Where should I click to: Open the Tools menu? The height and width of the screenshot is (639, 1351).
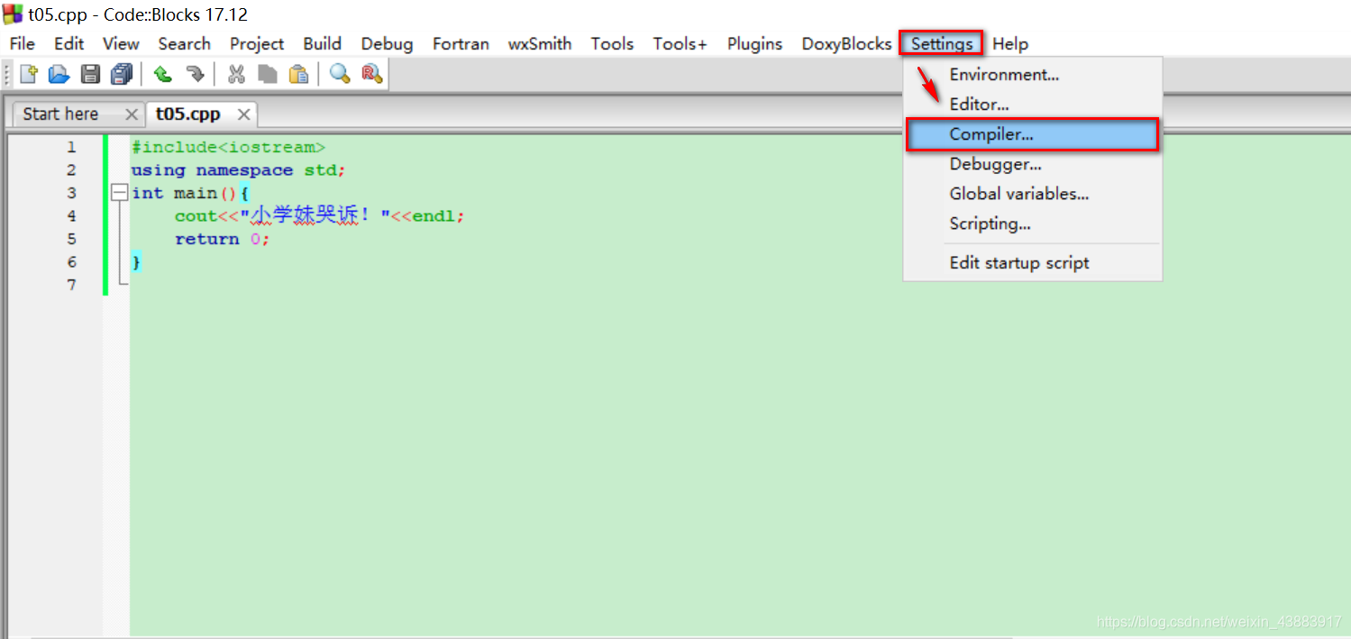click(612, 43)
